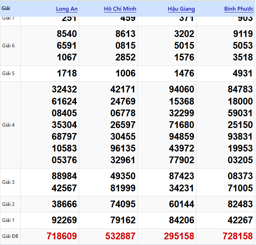Click Bình Phước jackpot number 728158
Screen dimensions: 256x245
tap(237, 236)
